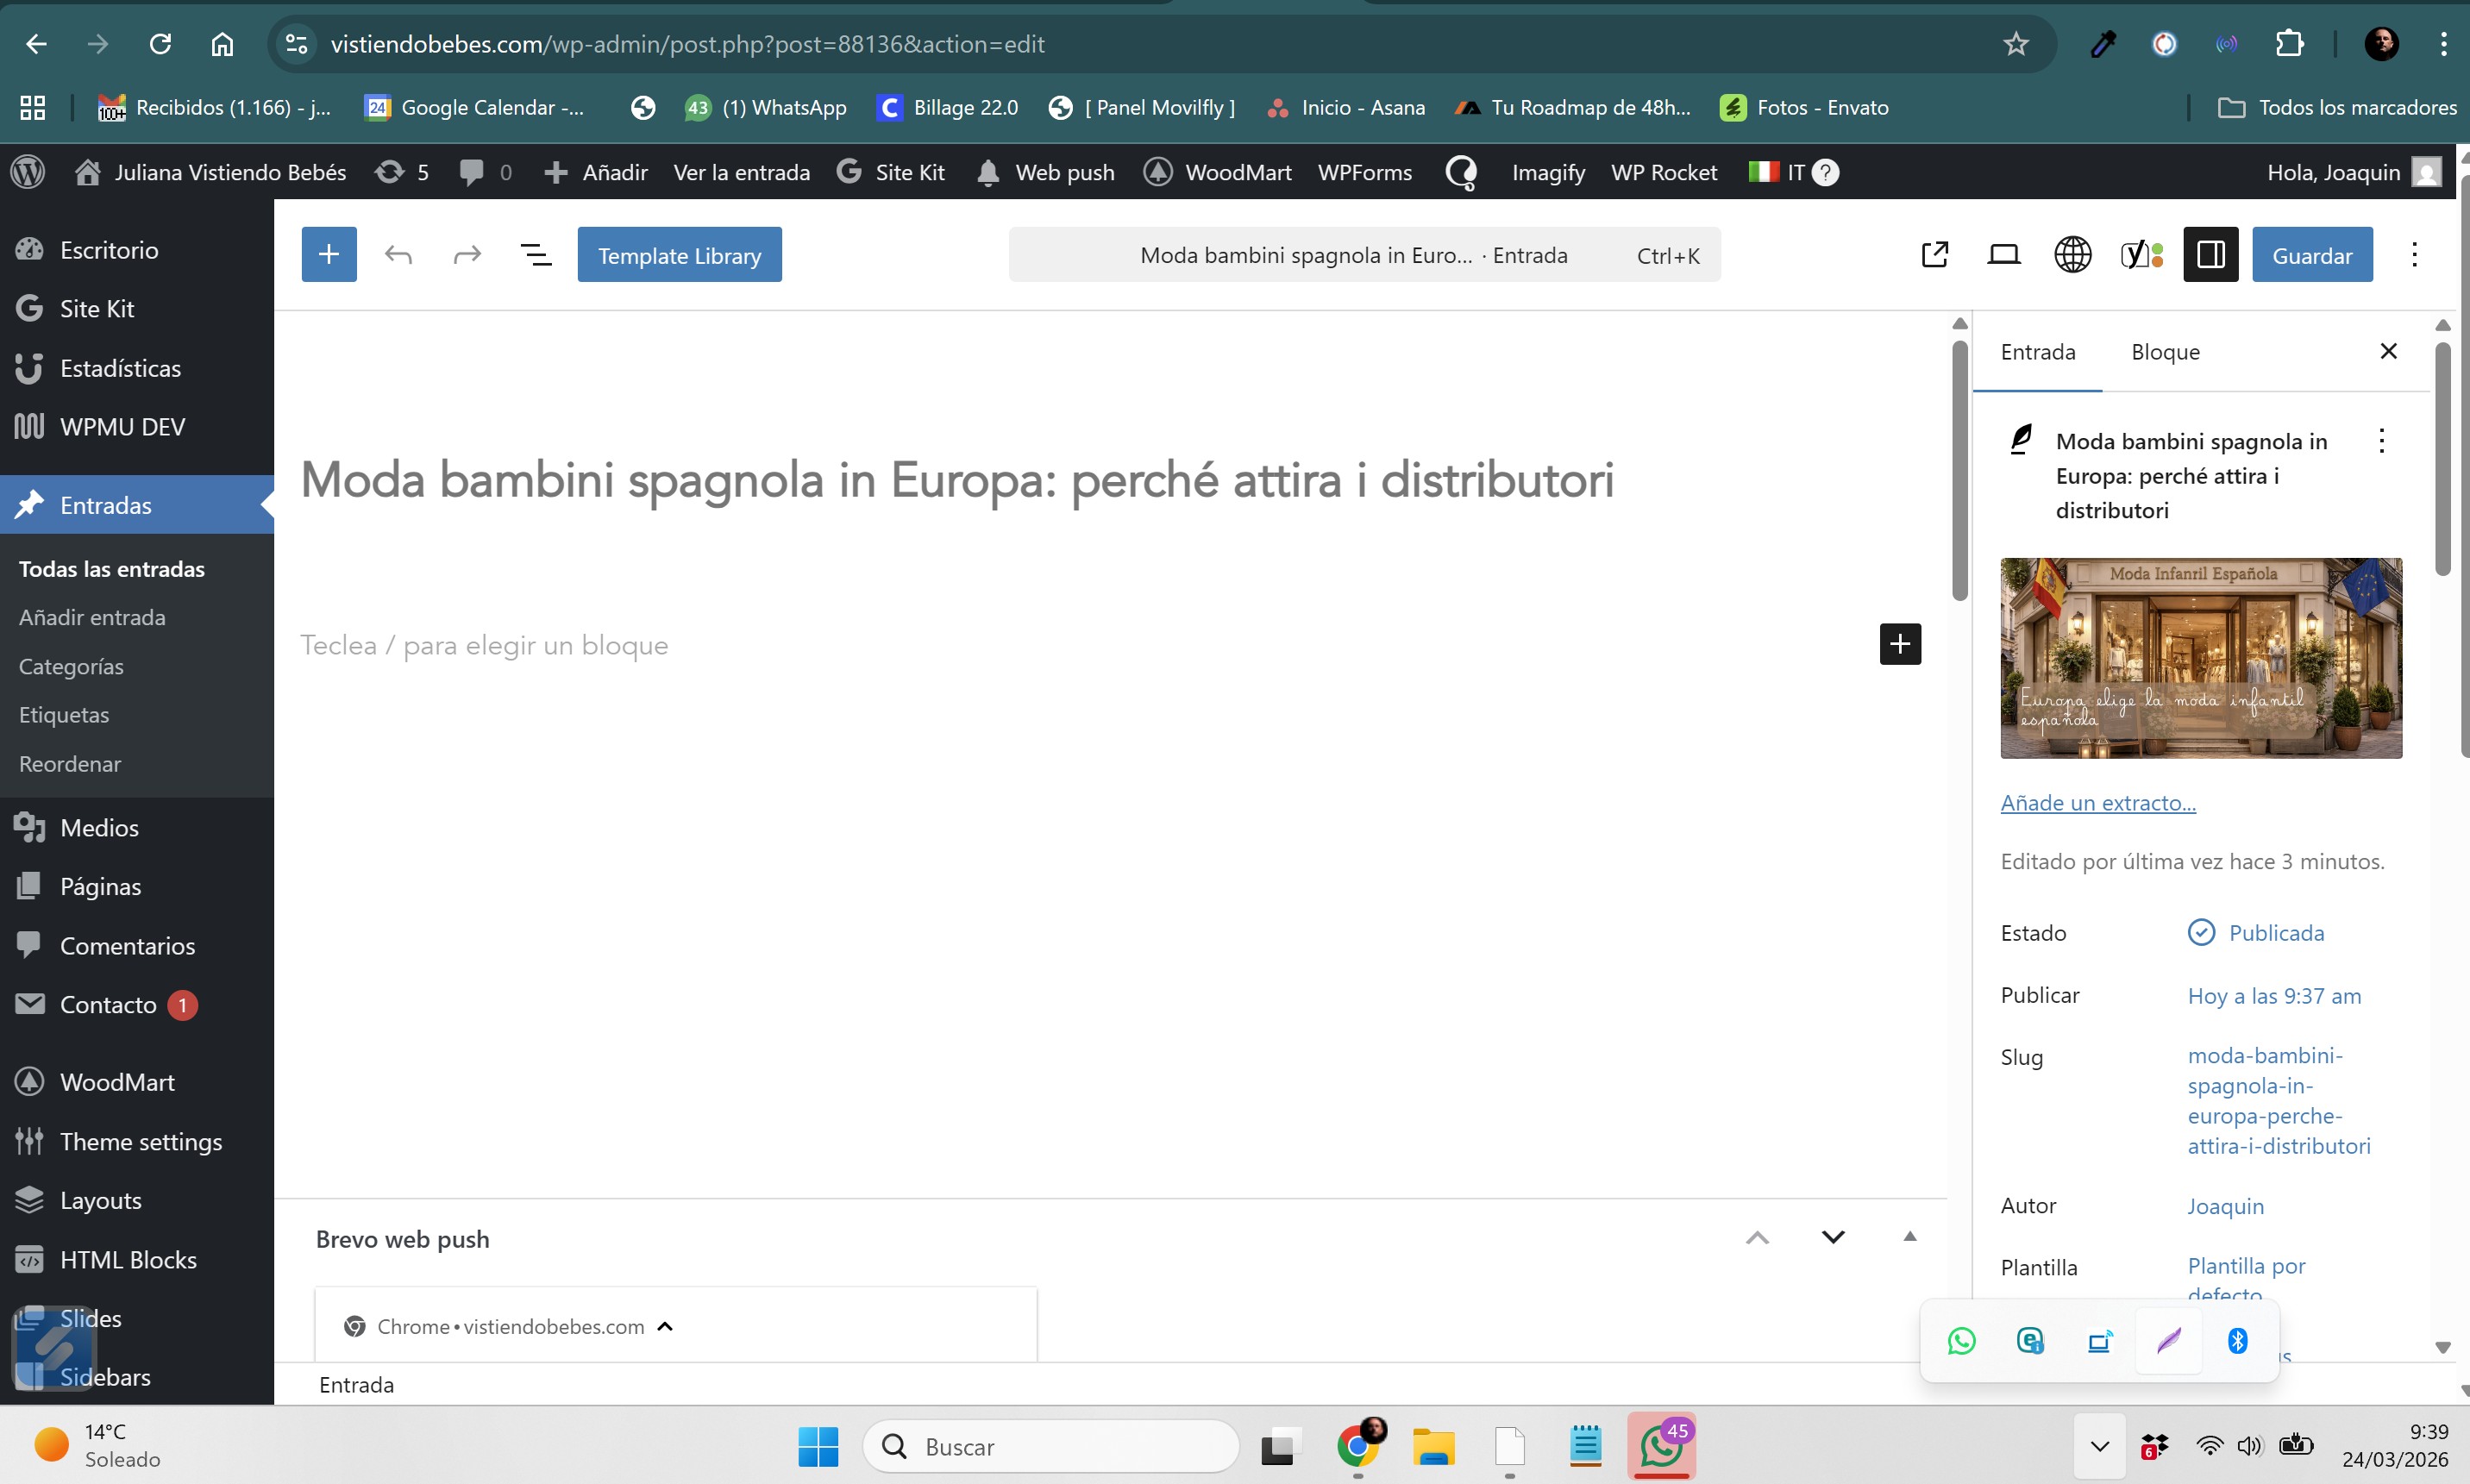
Task: Click the featured image thumbnail
Action: tap(2200, 658)
